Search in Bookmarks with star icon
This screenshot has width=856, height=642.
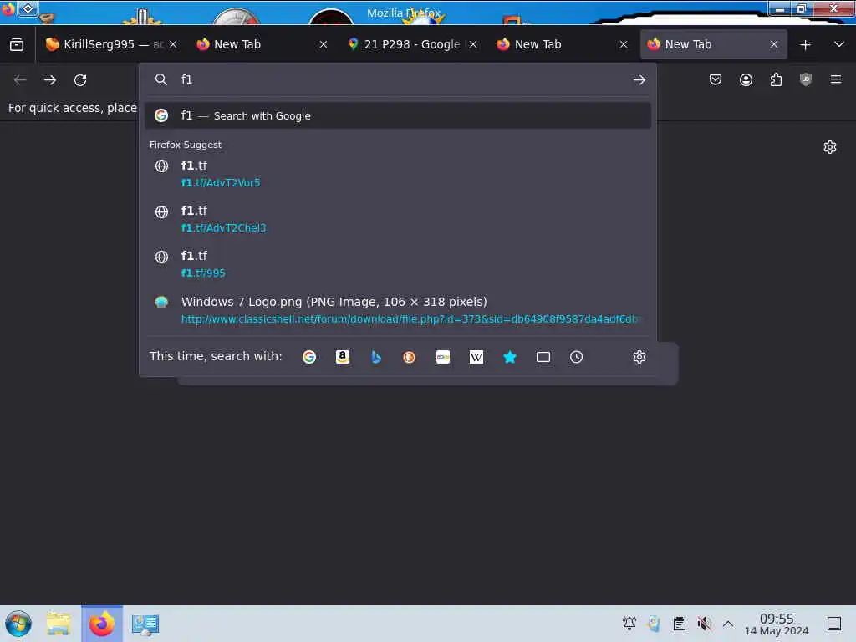pos(510,357)
